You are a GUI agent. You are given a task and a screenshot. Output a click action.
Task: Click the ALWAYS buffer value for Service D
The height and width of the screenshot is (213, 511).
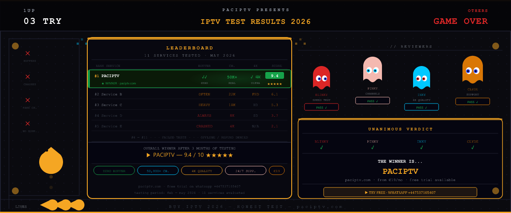pyautogui.click(x=204, y=115)
